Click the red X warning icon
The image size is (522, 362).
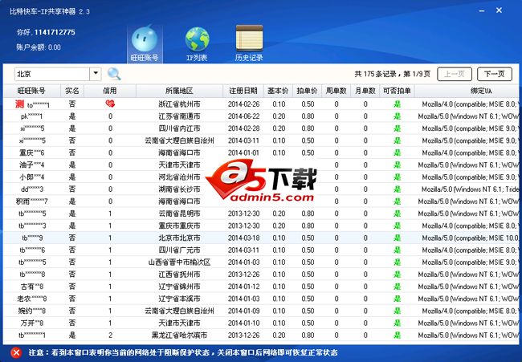click(x=15, y=352)
